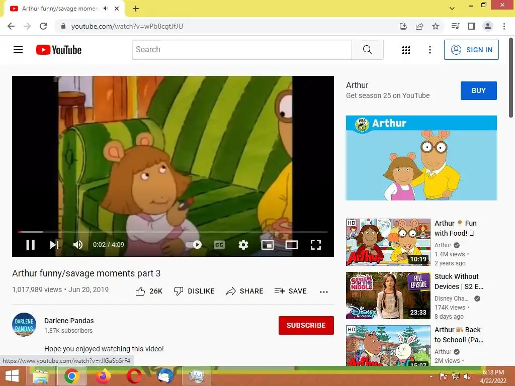Like the video (26K thumbs up)
This screenshot has width=515, height=386.
coord(149,291)
